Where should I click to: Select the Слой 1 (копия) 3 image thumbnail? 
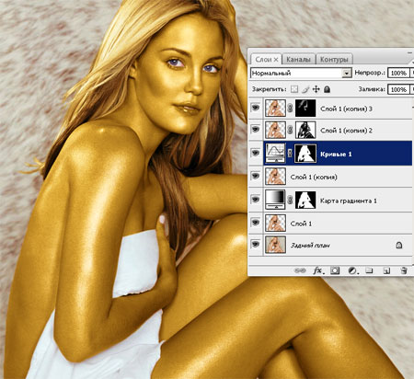click(x=275, y=108)
